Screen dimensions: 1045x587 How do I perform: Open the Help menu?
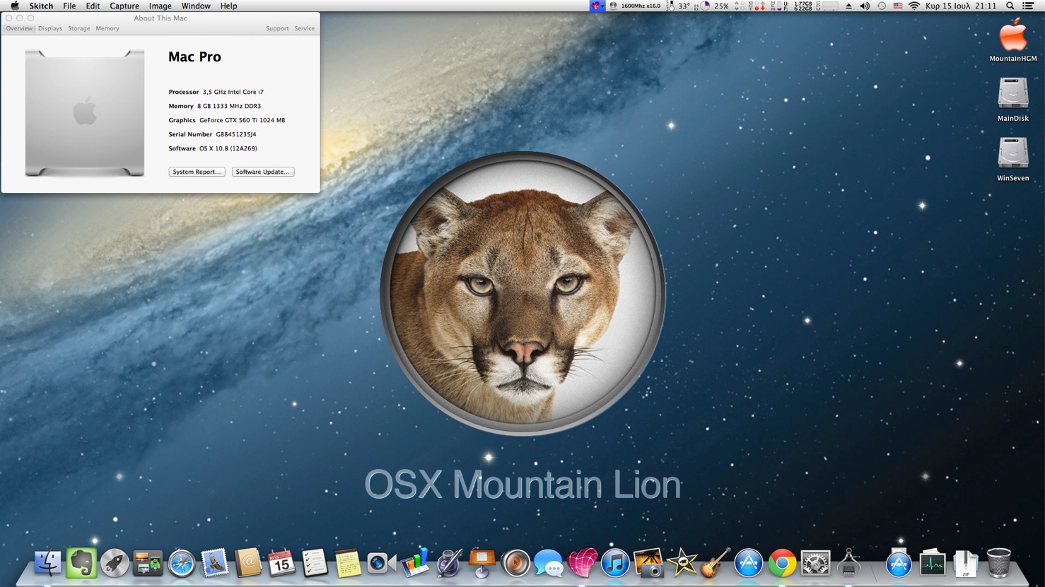click(x=228, y=6)
